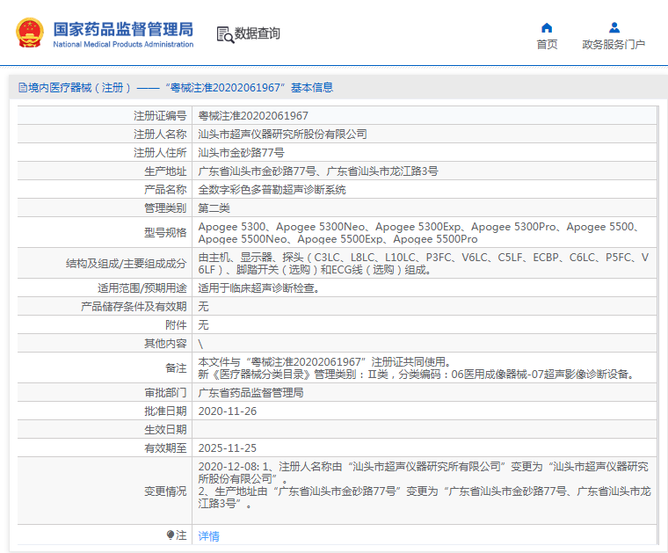Select the 生产地址 value with 龙江路3号
668x553 pixels.
[318, 171]
